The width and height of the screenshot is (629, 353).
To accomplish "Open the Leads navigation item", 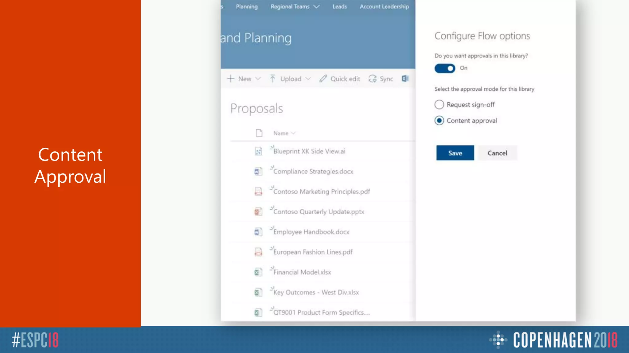I will pos(339,6).
